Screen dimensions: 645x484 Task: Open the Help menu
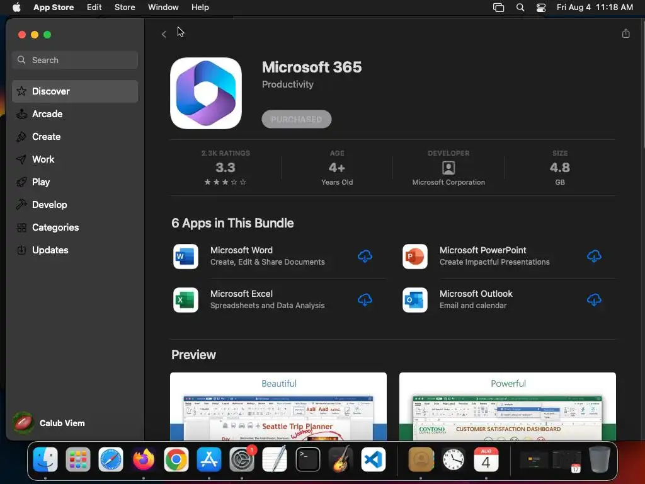[x=200, y=8]
